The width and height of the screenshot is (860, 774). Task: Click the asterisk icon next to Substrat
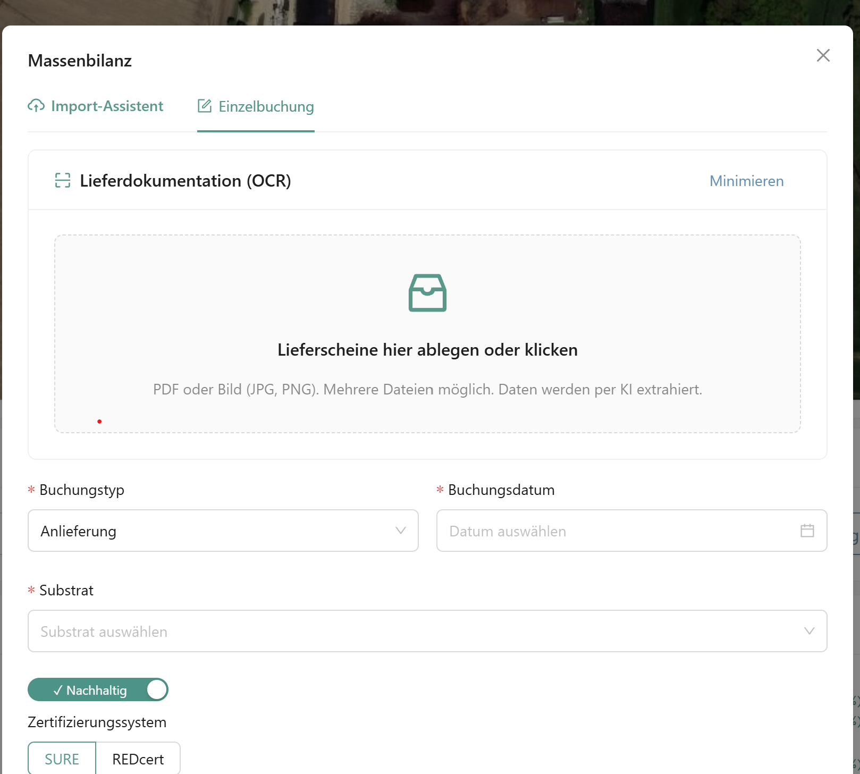click(31, 591)
